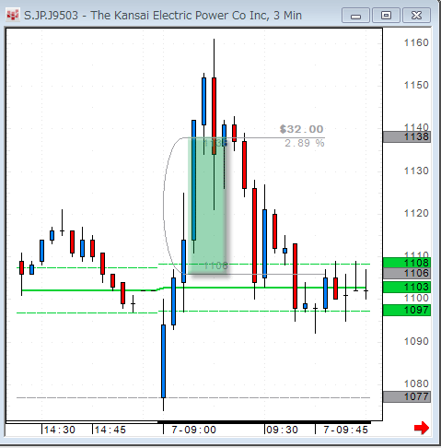The height and width of the screenshot is (448, 441).
Task: Click the 14:45 time axis label
Action: click(x=110, y=430)
